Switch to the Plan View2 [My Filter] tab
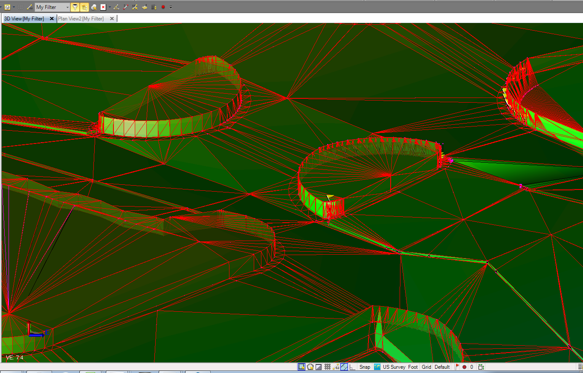Image resolution: width=583 pixels, height=373 pixels. pos(81,19)
